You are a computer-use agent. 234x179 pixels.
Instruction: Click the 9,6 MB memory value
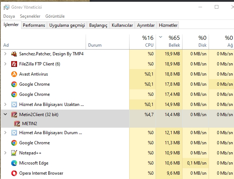click(173, 173)
